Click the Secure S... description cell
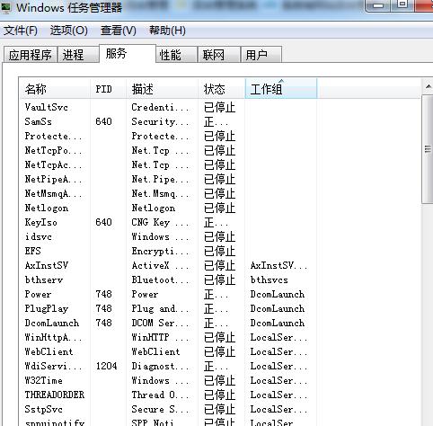 [161, 409]
